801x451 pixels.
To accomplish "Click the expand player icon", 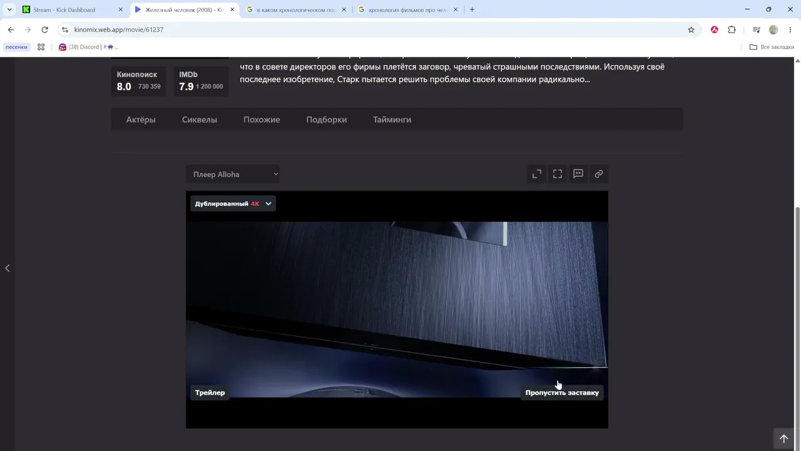I will coord(537,174).
